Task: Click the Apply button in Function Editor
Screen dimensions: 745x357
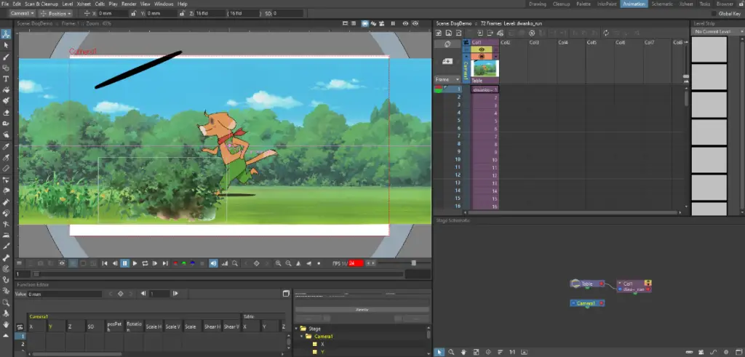Action: 362,310
